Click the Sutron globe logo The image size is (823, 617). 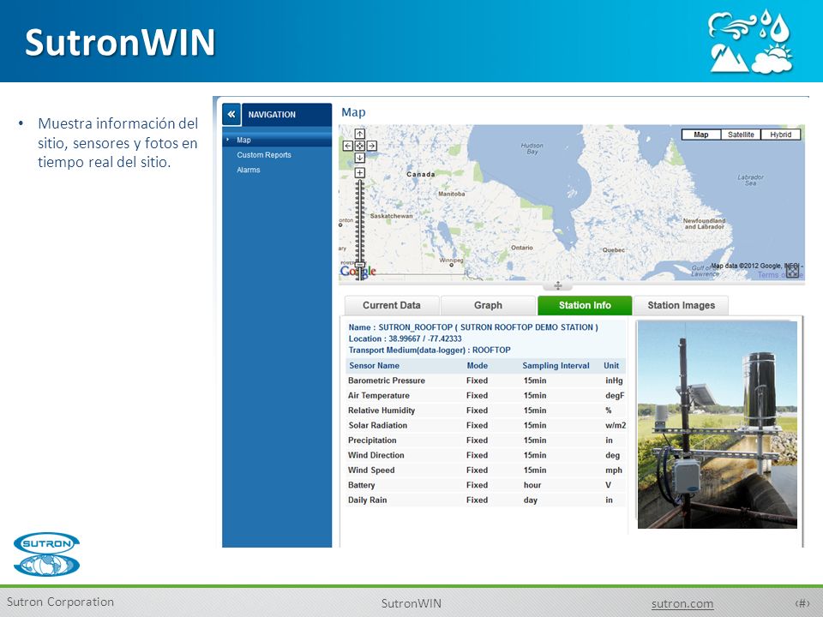click(x=46, y=554)
